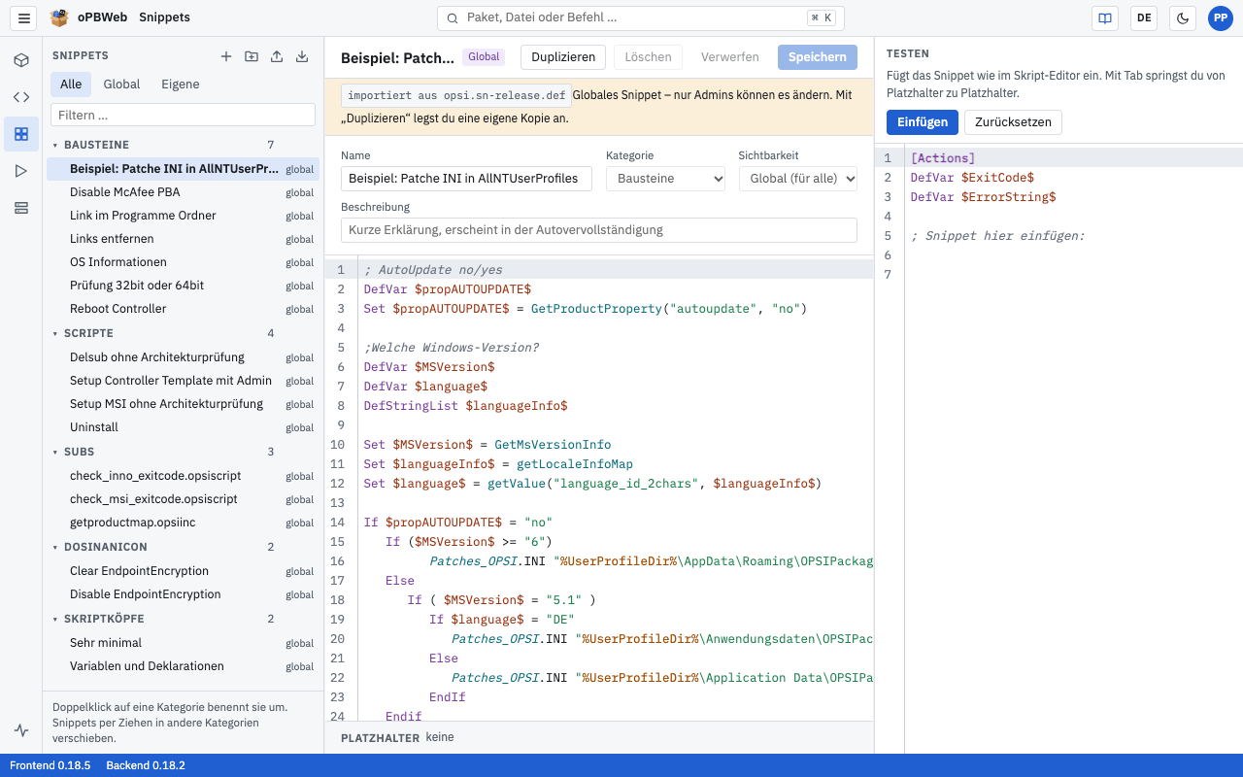Toggle dark mode with moon icon
1243x777 pixels.
(1183, 17)
